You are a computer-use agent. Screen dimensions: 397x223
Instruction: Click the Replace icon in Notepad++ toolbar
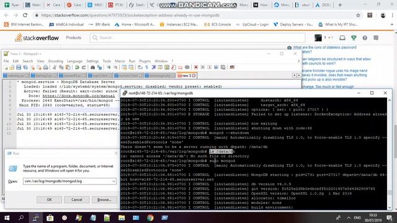click(99, 68)
